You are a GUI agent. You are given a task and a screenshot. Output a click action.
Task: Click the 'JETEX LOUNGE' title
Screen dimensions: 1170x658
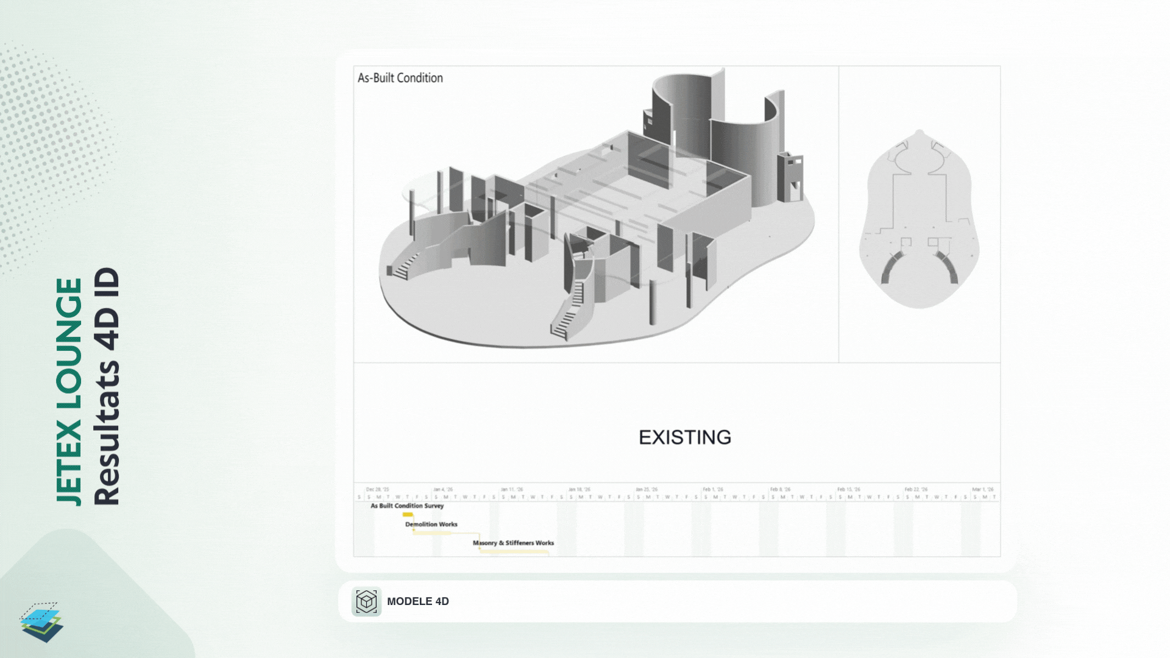pos(69,392)
